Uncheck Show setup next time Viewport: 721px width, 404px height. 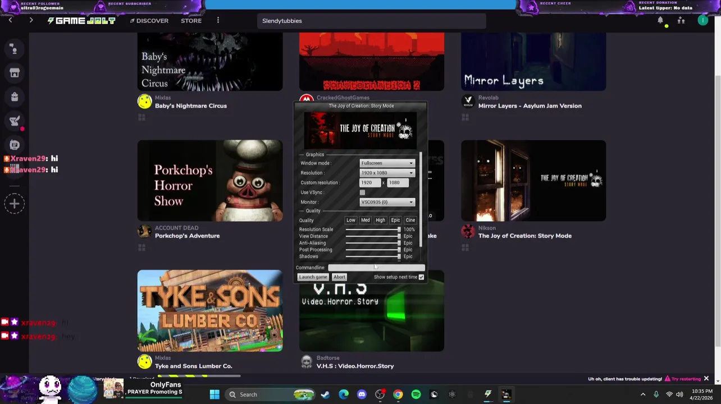421,277
